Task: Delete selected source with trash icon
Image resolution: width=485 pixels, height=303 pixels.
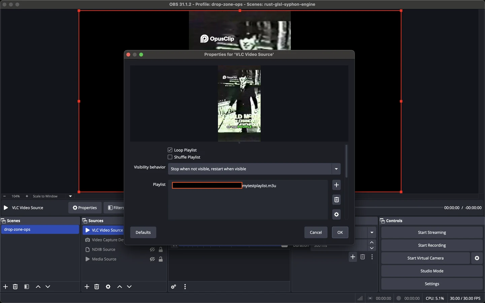Action: [97, 287]
